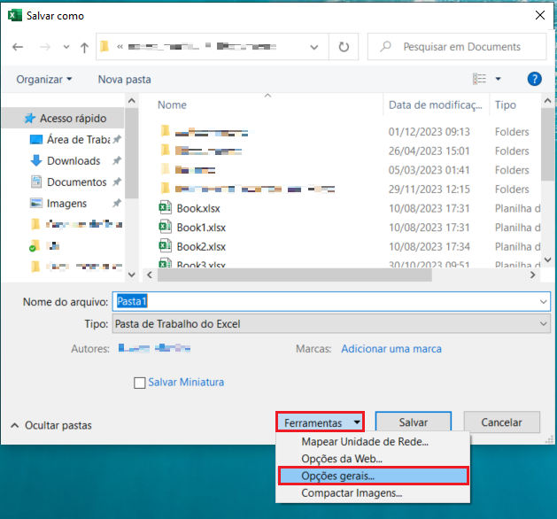Click the Autores value
557x519 pixels.
click(154, 348)
